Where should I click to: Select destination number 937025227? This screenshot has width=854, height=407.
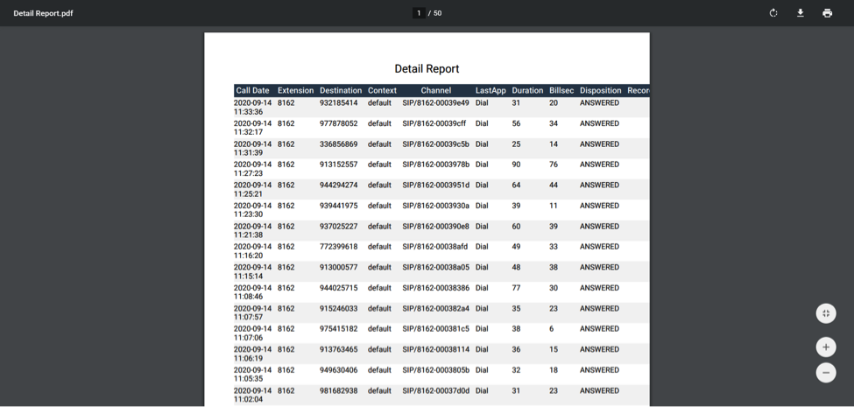339,227
